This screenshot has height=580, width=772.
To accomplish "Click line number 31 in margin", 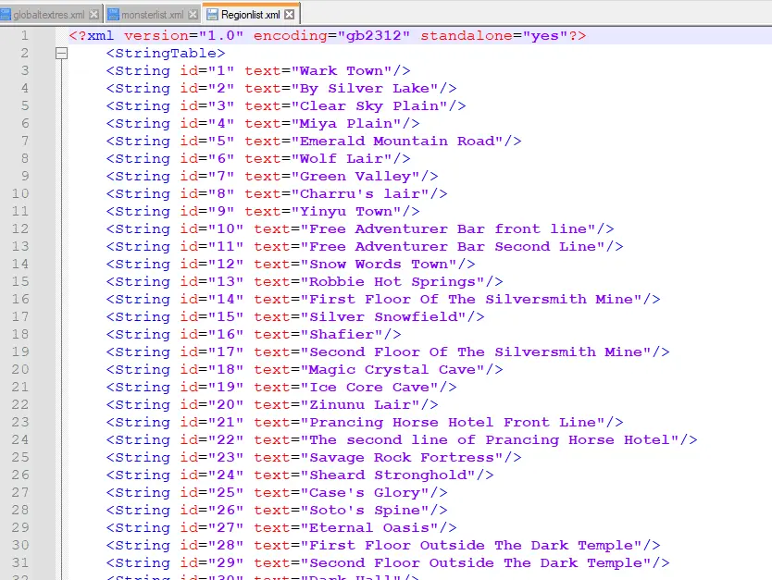I will [x=20, y=562].
